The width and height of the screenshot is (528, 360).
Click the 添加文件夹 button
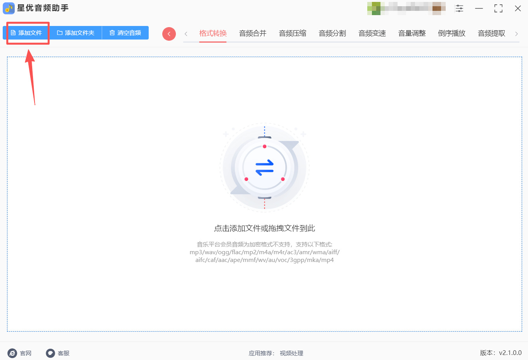click(76, 33)
